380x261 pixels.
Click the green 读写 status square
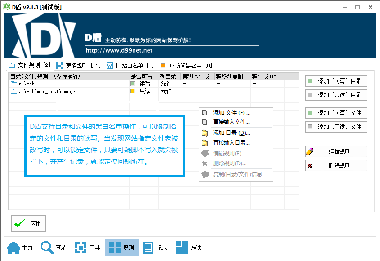(133, 84)
